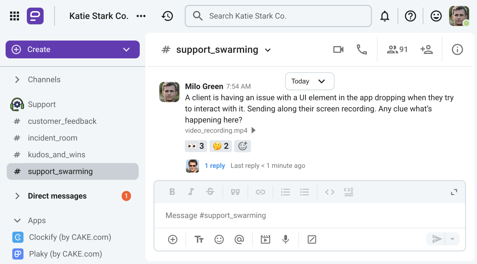Toggle bold formatting in the composer
The height and width of the screenshot is (264, 477).
[172, 192]
